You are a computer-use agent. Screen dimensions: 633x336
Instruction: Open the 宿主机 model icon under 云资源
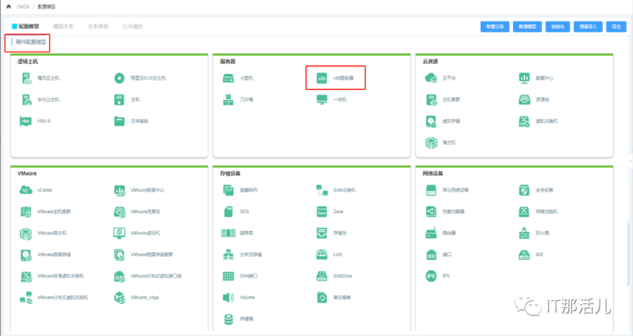point(431,142)
